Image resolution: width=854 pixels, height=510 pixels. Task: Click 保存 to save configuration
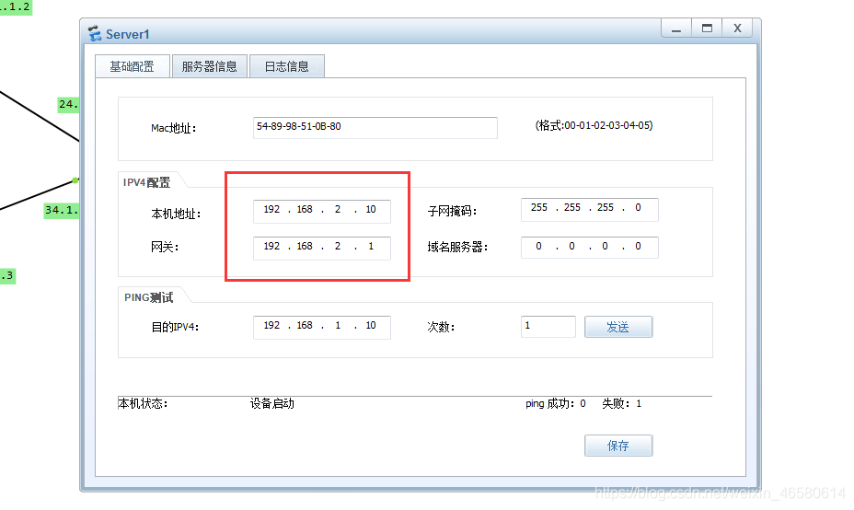coord(618,446)
